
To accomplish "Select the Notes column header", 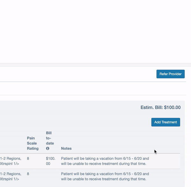I will (66, 148).
